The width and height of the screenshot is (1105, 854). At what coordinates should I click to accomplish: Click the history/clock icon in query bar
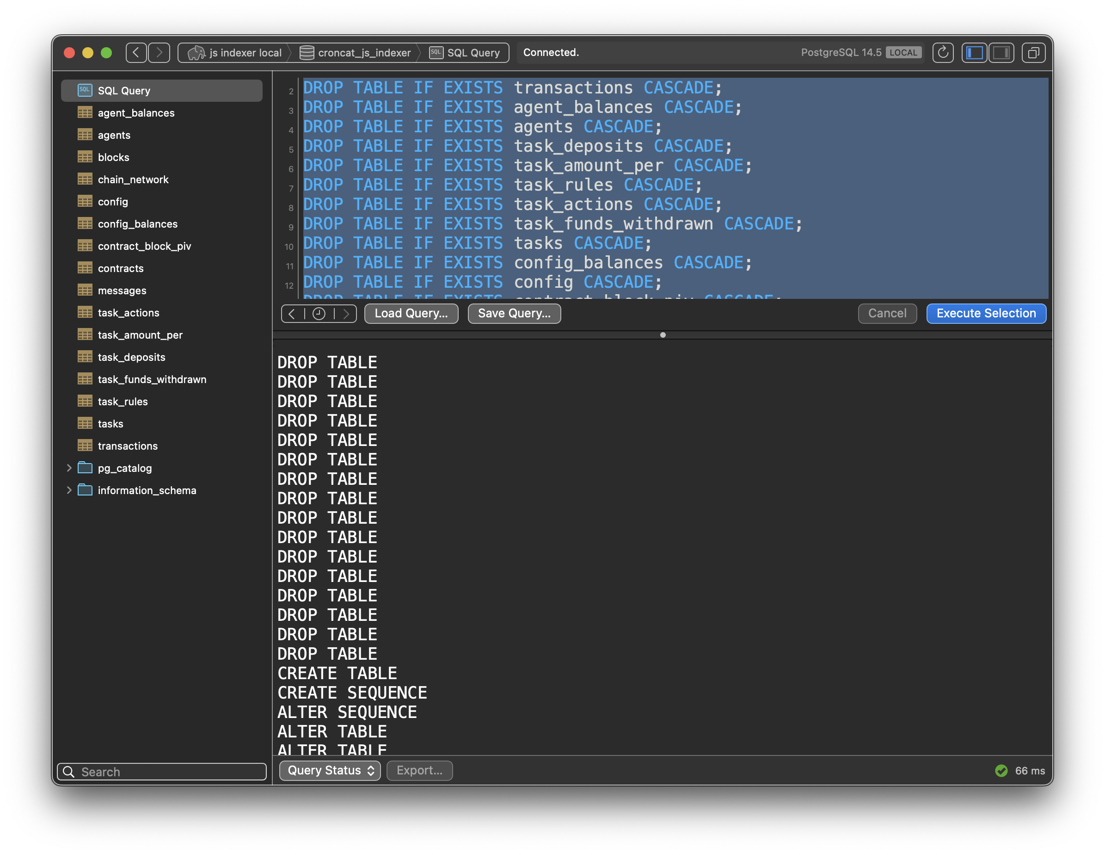(319, 313)
